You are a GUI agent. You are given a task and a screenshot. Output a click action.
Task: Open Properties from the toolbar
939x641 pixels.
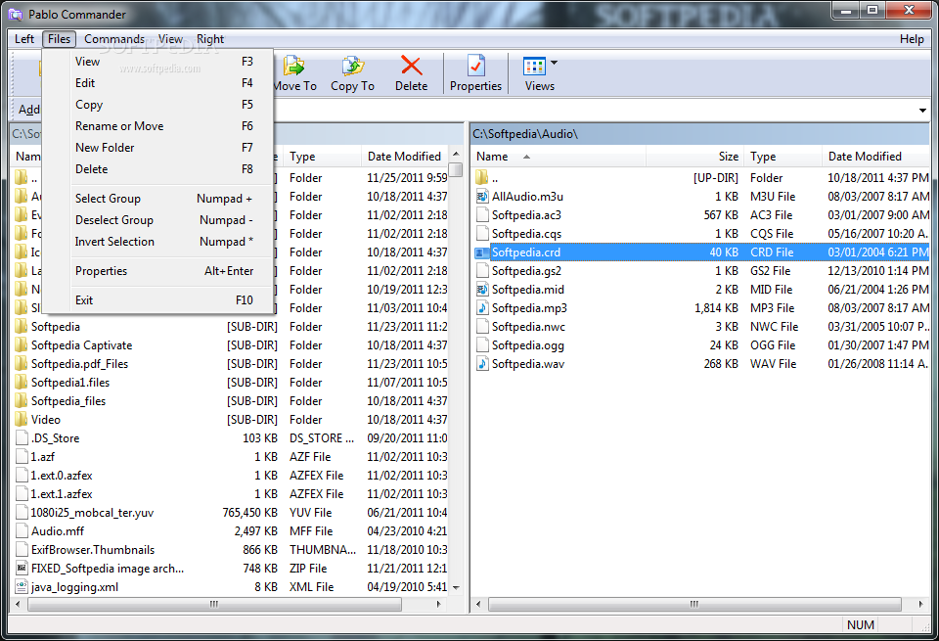pos(476,73)
